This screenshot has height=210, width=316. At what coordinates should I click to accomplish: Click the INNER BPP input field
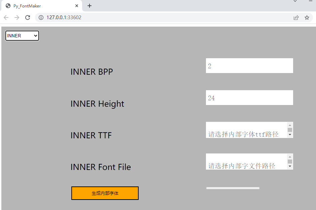tap(249, 66)
